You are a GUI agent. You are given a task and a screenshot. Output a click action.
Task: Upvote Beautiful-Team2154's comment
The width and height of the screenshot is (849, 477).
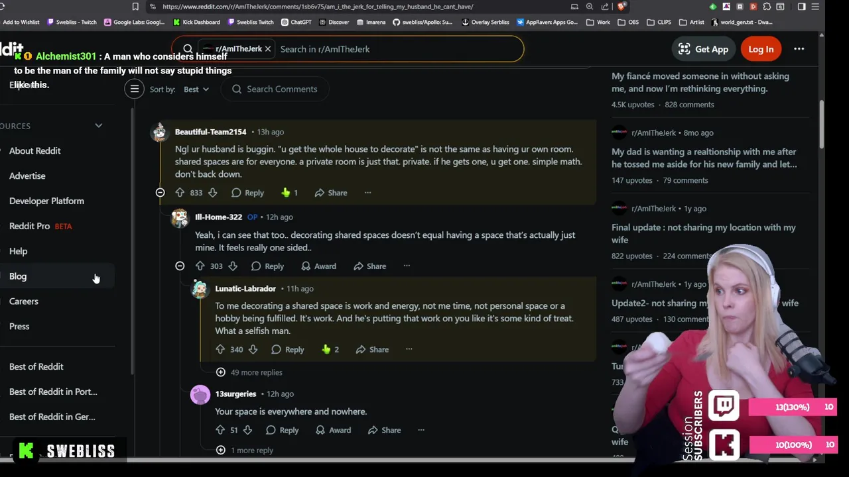(180, 193)
